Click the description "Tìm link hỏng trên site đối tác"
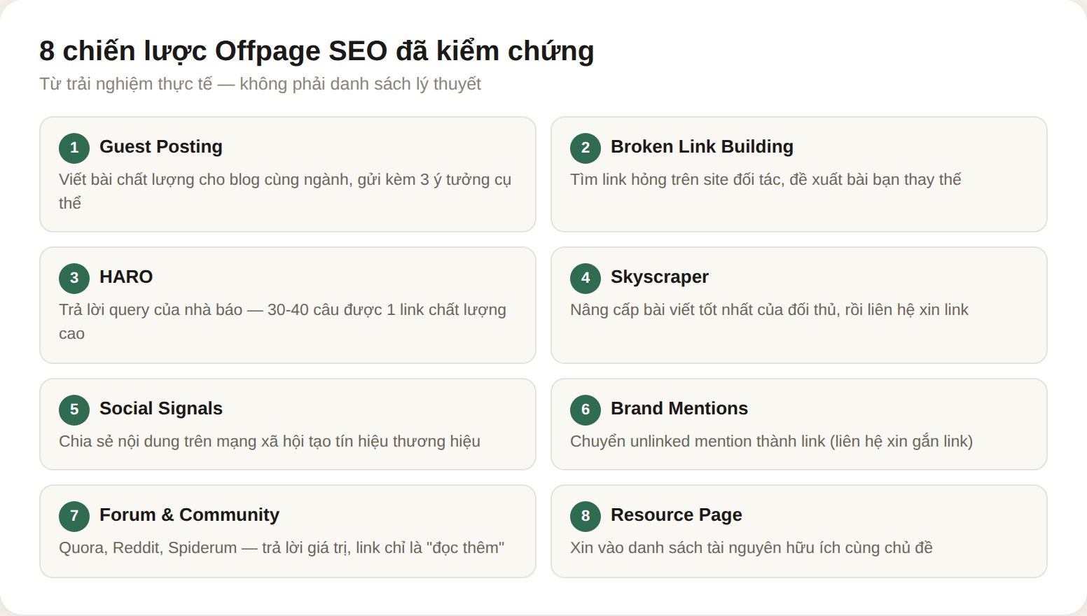 676,180
